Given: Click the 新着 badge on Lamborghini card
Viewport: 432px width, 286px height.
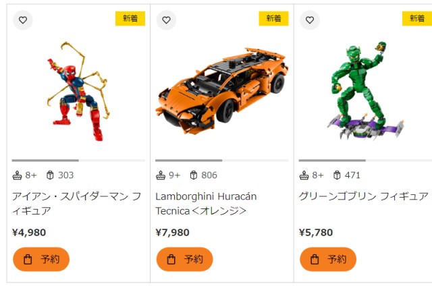Looking at the screenshot, I should [x=273, y=18].
